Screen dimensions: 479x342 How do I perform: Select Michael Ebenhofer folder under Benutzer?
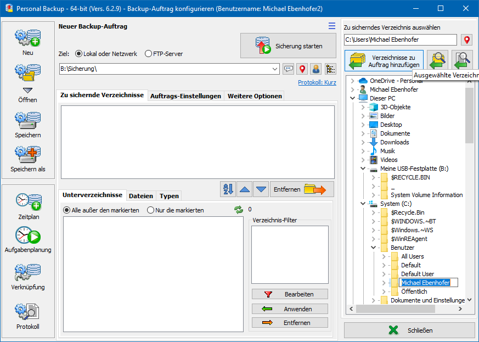pos(426,283)
